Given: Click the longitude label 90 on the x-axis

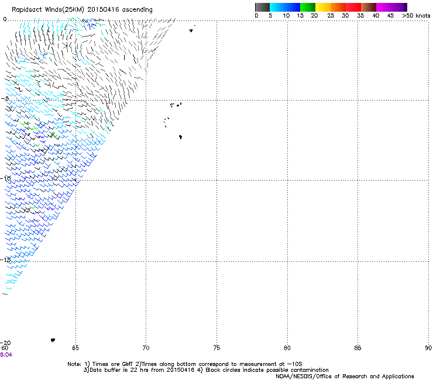Looking at the screenshot, I should pos(428,348).
